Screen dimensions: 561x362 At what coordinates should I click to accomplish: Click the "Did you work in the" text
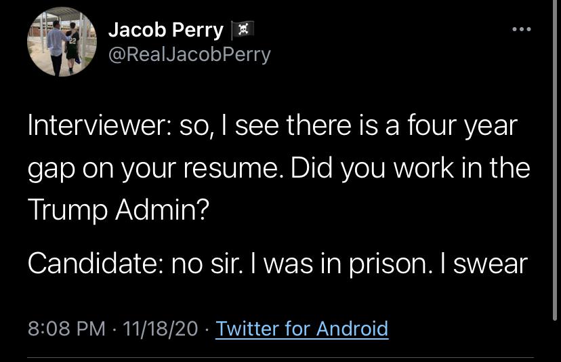pyautogui.click(x=410, y=169)
